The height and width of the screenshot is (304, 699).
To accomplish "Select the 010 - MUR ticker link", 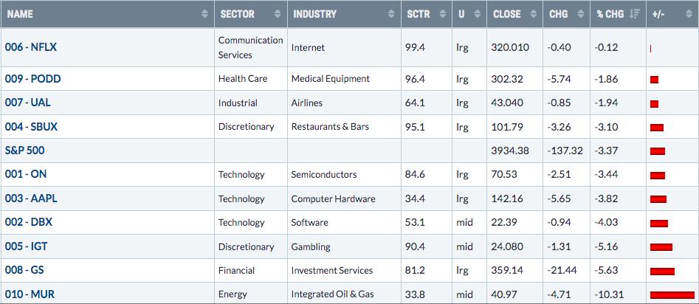I will pos(30,294).
